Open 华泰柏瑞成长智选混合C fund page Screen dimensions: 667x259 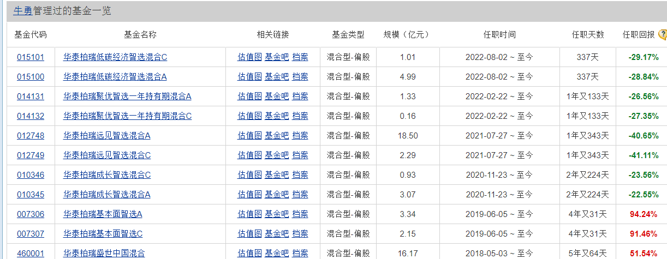click(x=107, y=174)
